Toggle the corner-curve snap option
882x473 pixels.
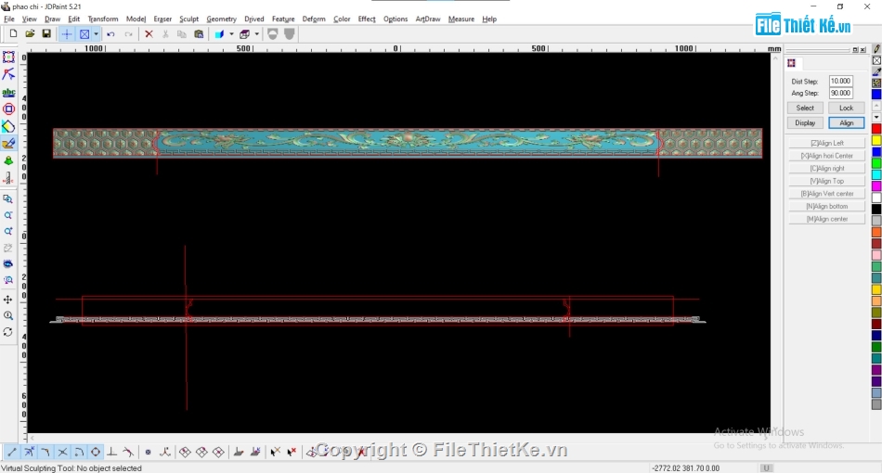tap(45, 452)
